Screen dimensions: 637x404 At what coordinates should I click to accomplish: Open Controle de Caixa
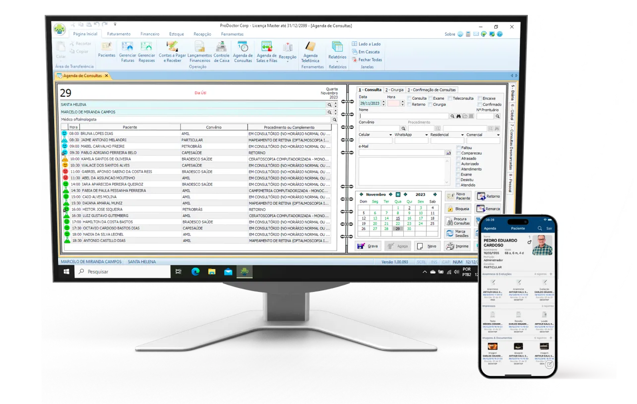click(x=221, y=52)
